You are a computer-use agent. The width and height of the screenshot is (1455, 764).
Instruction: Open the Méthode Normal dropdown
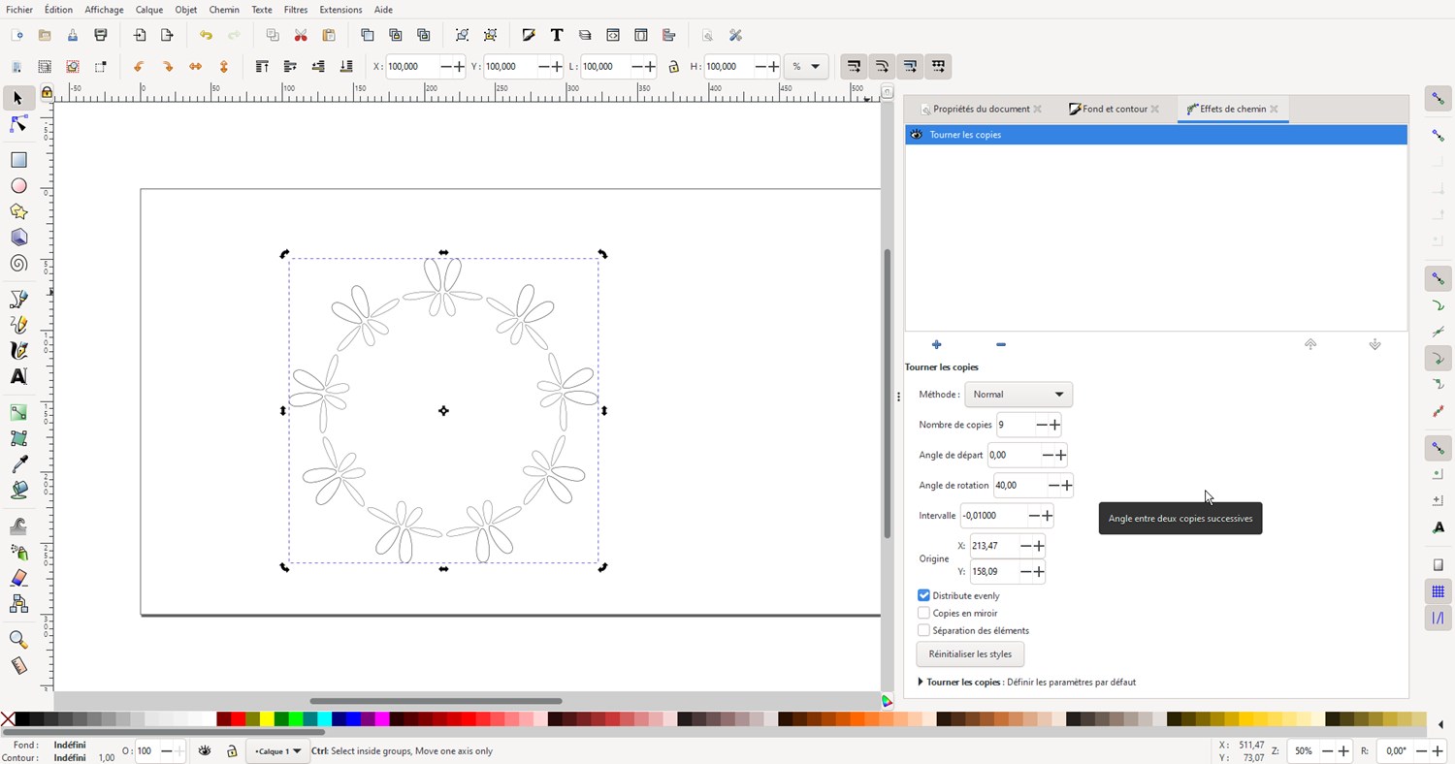click(1018, 395)
